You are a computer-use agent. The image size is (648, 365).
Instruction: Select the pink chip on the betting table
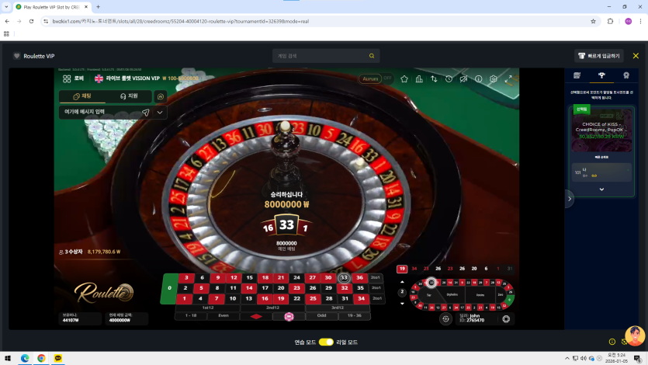tap(289, 317)
